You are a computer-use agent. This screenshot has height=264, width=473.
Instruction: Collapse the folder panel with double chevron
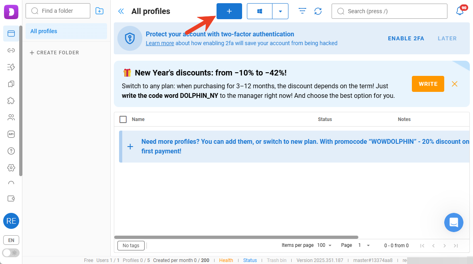121,12
